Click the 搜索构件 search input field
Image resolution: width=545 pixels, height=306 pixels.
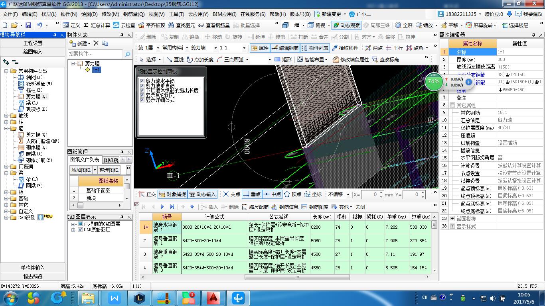tap(95, 54)
